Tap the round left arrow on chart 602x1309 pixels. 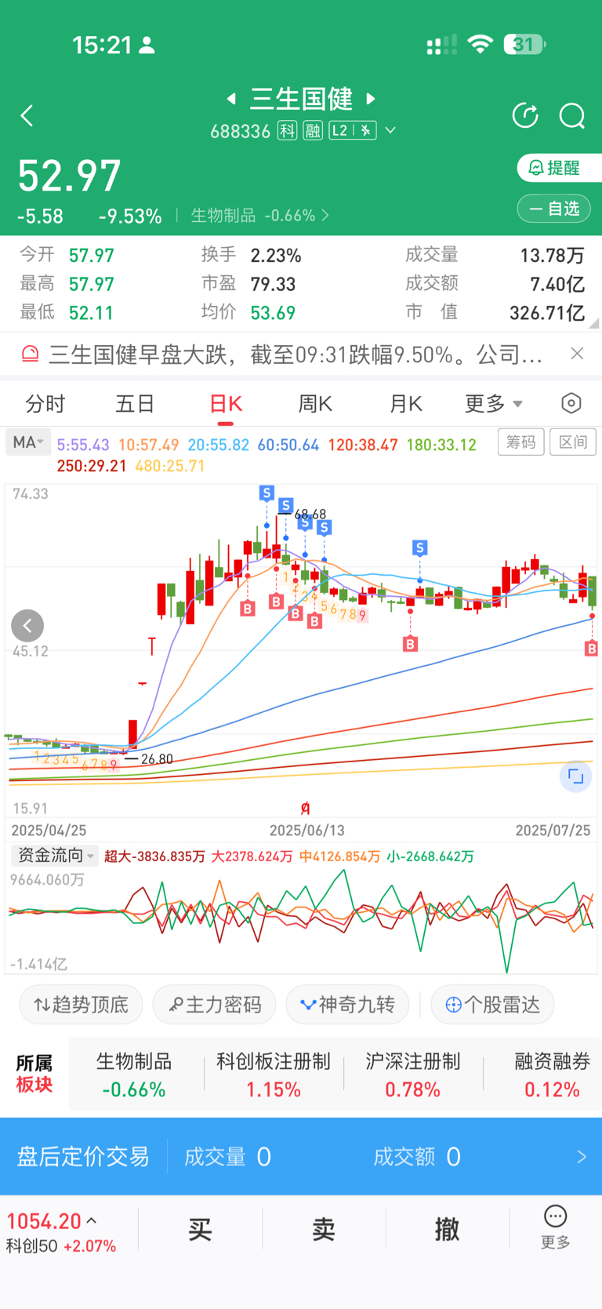pyautogui.click(x=27, y=626)
